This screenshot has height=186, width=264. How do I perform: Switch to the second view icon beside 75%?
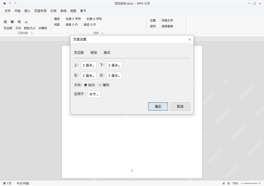228,183
